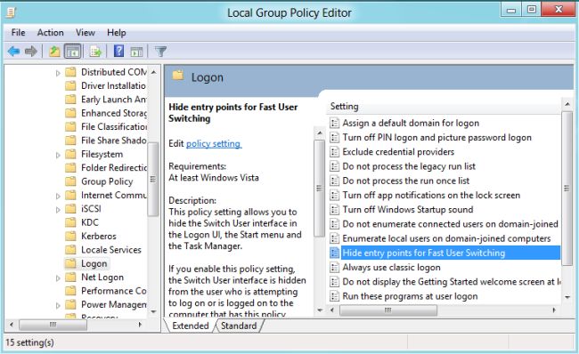The height and width of the screenshot is (354, 579).
Task: Click settings list scroll right arrow
Action: pos(554,310)
